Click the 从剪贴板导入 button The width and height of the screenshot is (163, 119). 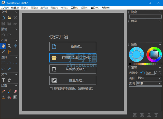[73, 69]
